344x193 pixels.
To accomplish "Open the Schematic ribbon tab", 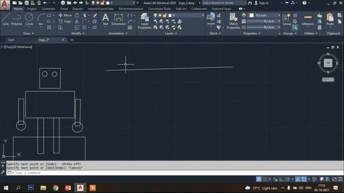I will tap(48, 9).
